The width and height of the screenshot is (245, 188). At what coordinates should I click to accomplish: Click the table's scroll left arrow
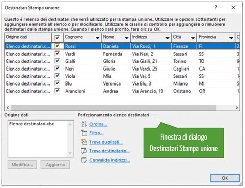point(8,108)
